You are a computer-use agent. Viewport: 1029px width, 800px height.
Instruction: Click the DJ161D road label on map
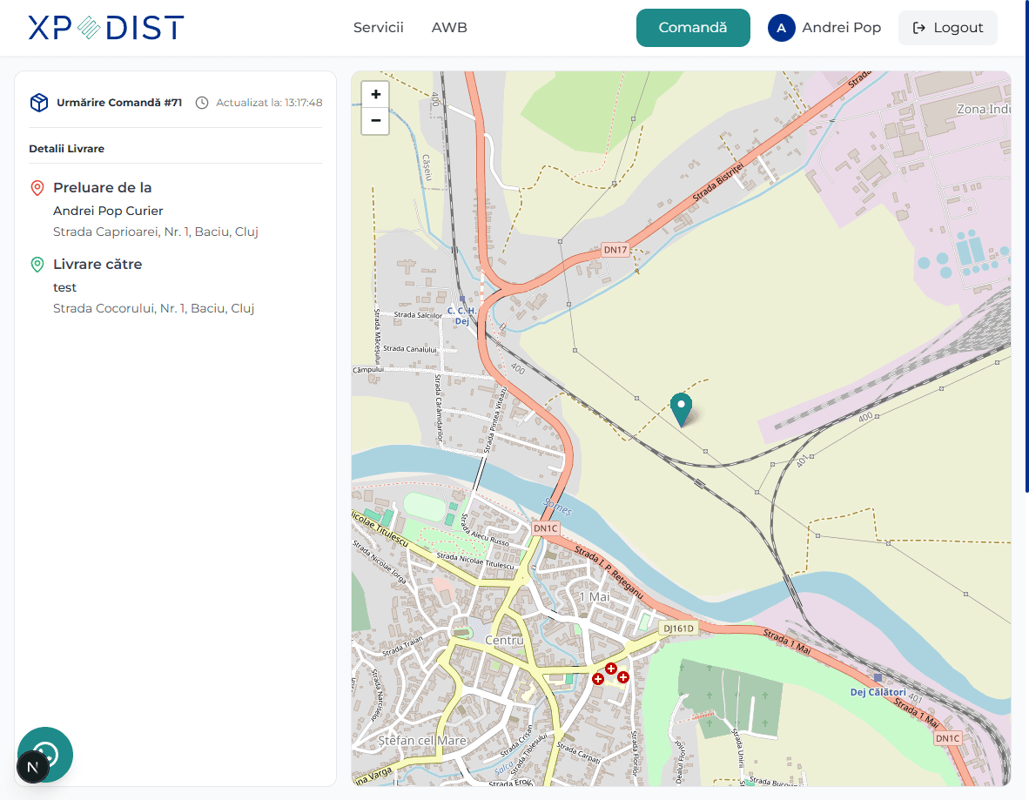(678, 628)
